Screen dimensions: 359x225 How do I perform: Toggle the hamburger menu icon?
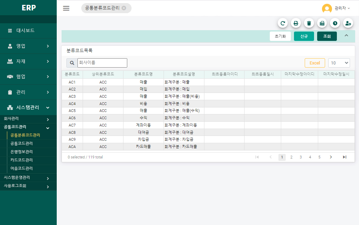[66, 8]
